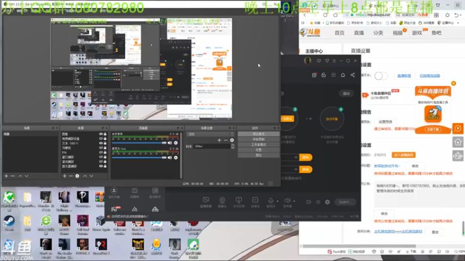Open the gift shop icon in Douyu companion

click(x=314, y=75)
